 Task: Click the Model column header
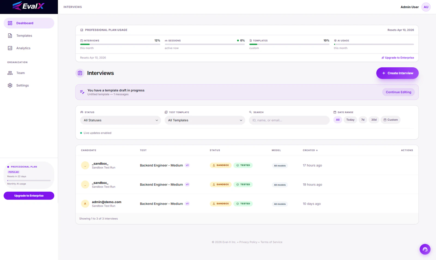[276, 150]
